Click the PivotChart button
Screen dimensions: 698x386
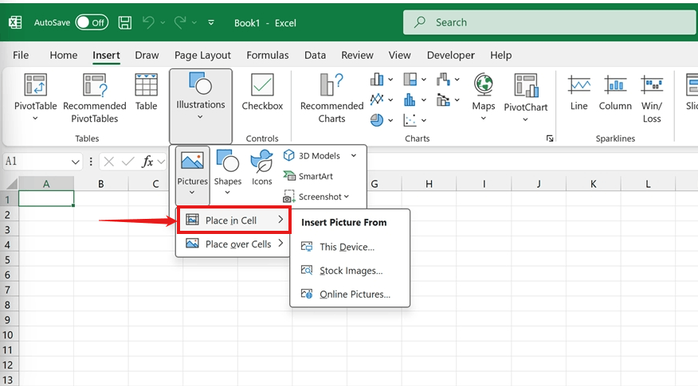(x=526, y=98)
